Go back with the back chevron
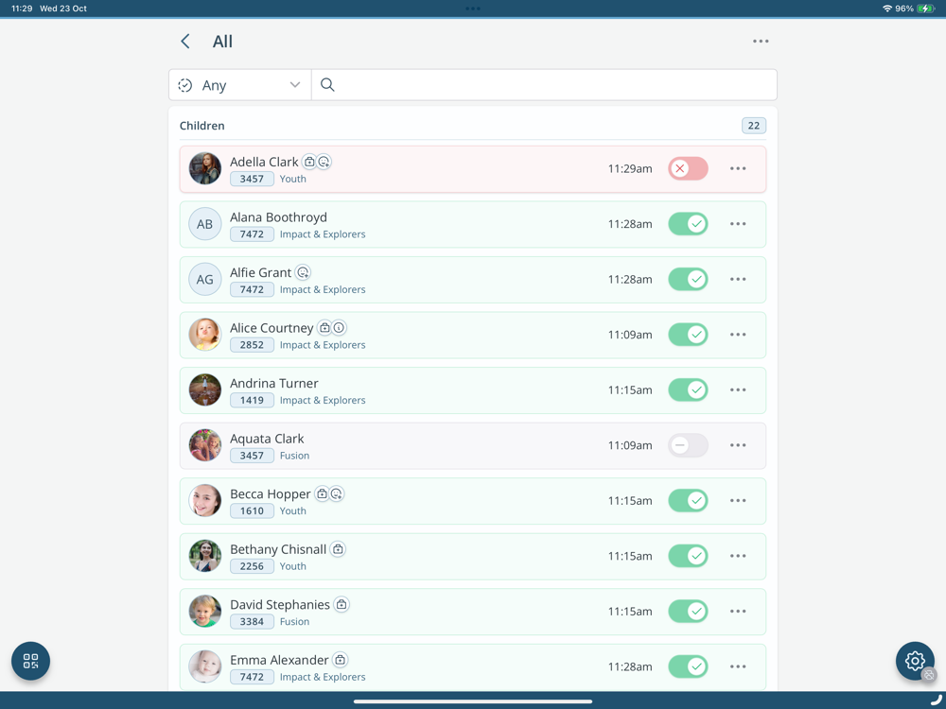Screen dimensions: 946x709 pyautogui.click(x=185, y=41)
